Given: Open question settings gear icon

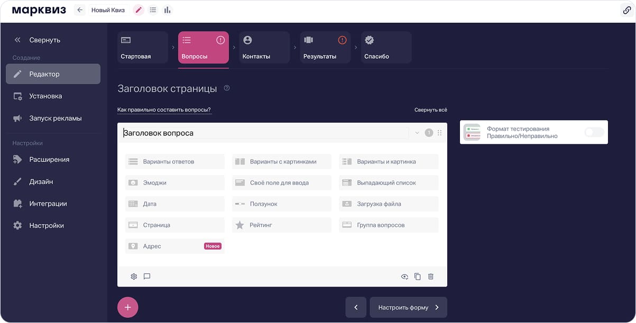Looking at the screenshot, I should coord(134,276).
